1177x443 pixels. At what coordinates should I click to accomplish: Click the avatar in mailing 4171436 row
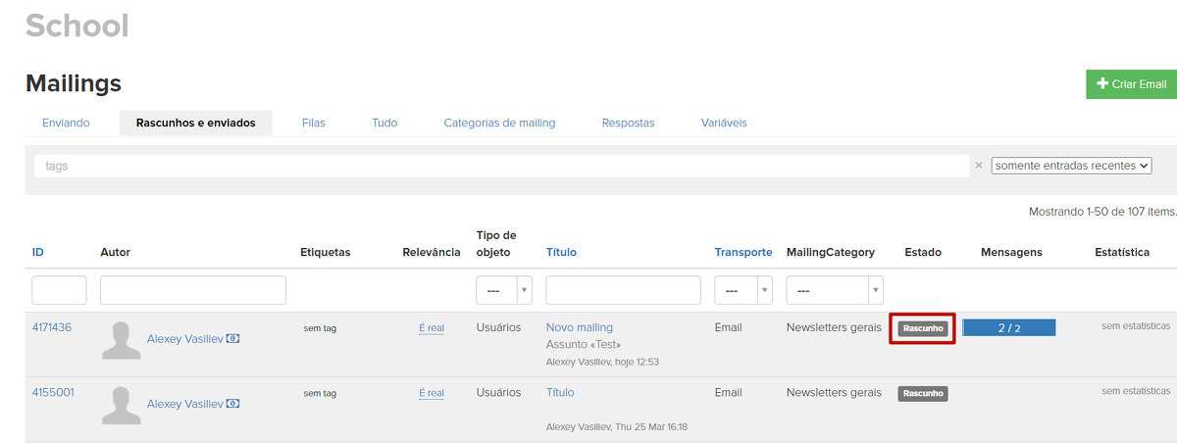click(122, 340)
